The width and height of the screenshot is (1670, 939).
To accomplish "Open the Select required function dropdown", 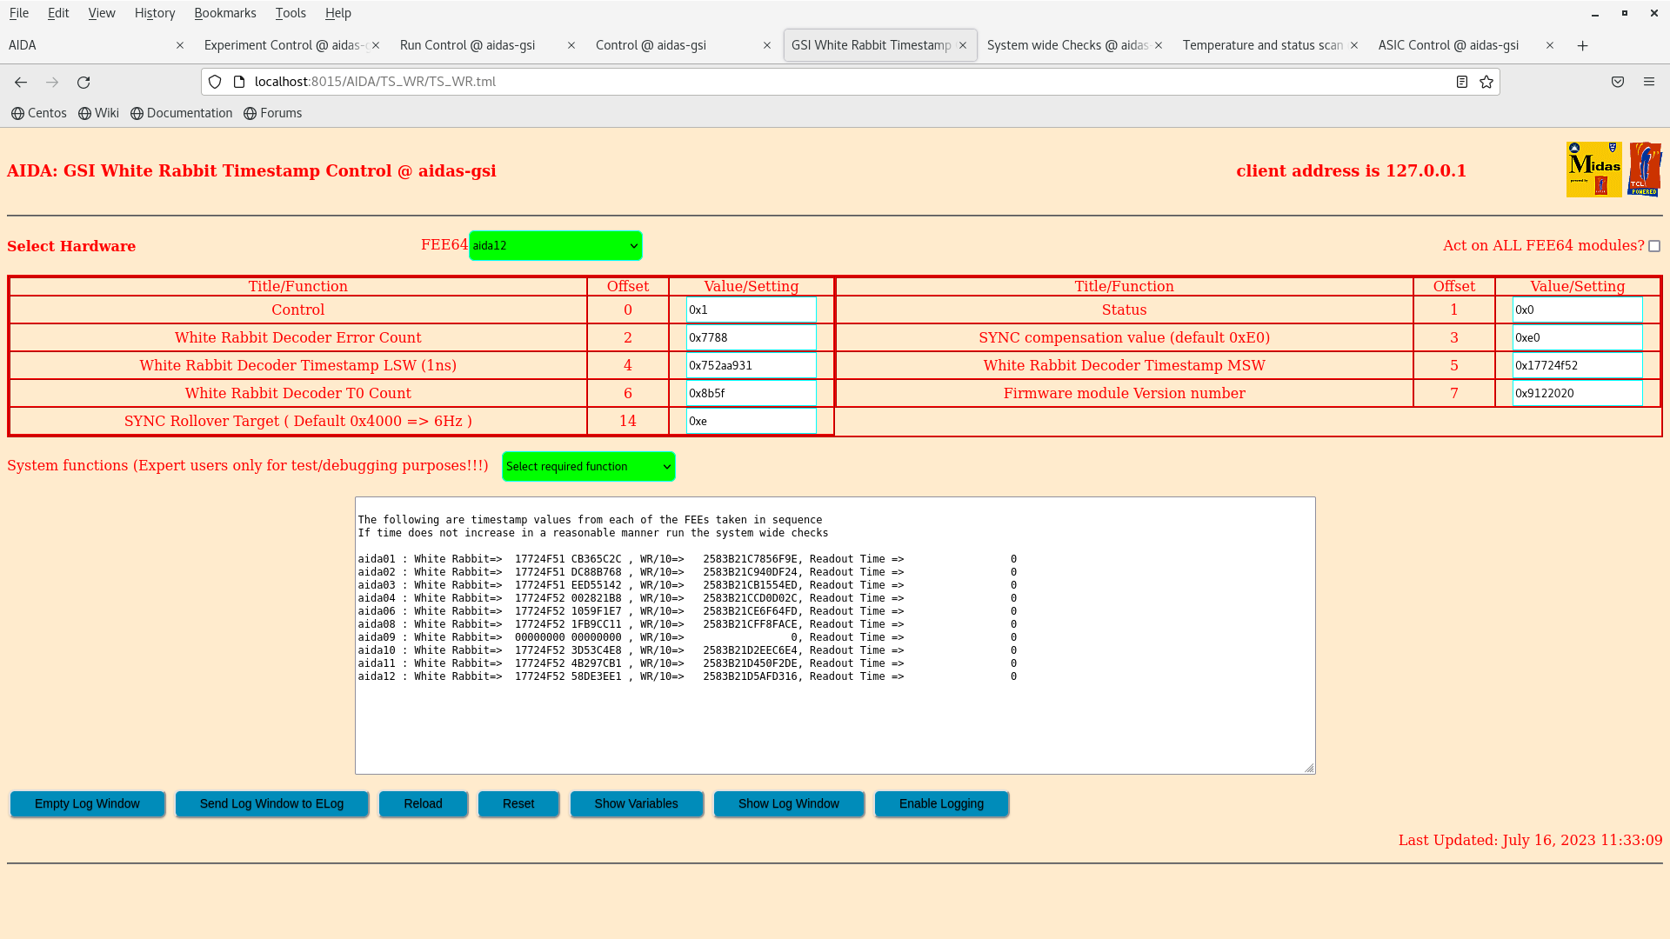I will coord(588,467).
